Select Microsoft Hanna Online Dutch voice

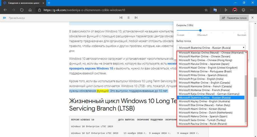(211, 113)
